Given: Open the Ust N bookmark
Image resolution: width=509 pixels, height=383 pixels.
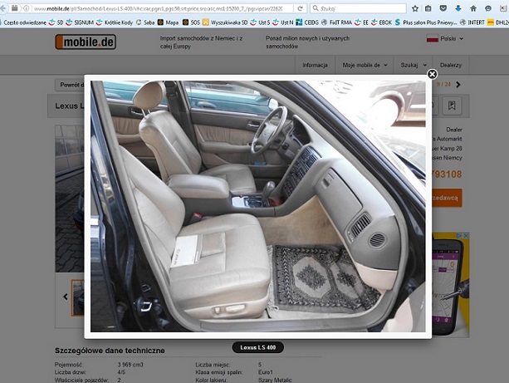Looking at the screenshot, I should tap(283, 22).
